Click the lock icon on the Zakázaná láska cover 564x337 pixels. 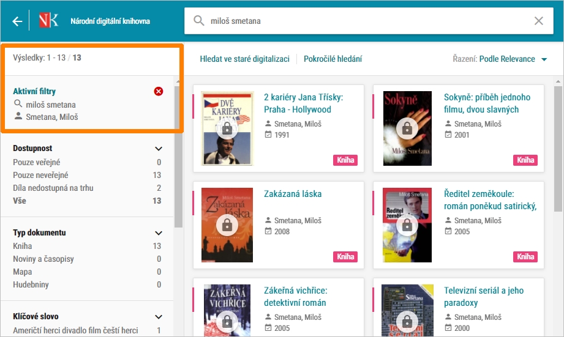coord(227,225)
